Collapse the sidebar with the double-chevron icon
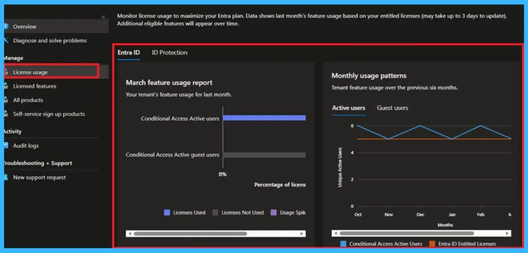The image size is (528, 253). click(x=103, y=17)
